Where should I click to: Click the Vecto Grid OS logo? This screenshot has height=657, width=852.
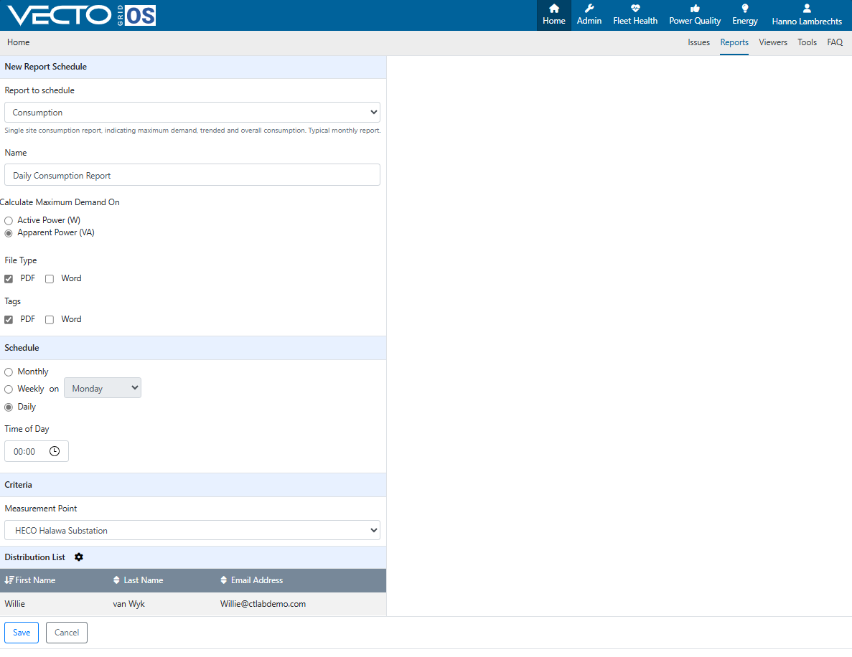tap(82, 15)
